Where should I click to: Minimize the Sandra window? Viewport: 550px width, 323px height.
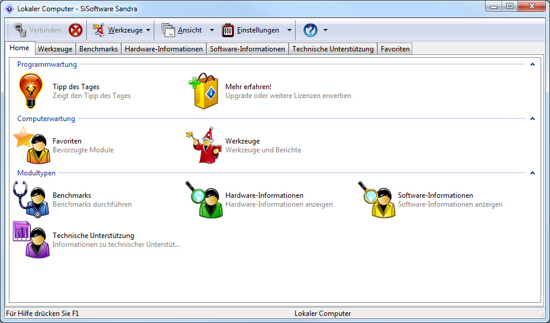tap(494, 6)
